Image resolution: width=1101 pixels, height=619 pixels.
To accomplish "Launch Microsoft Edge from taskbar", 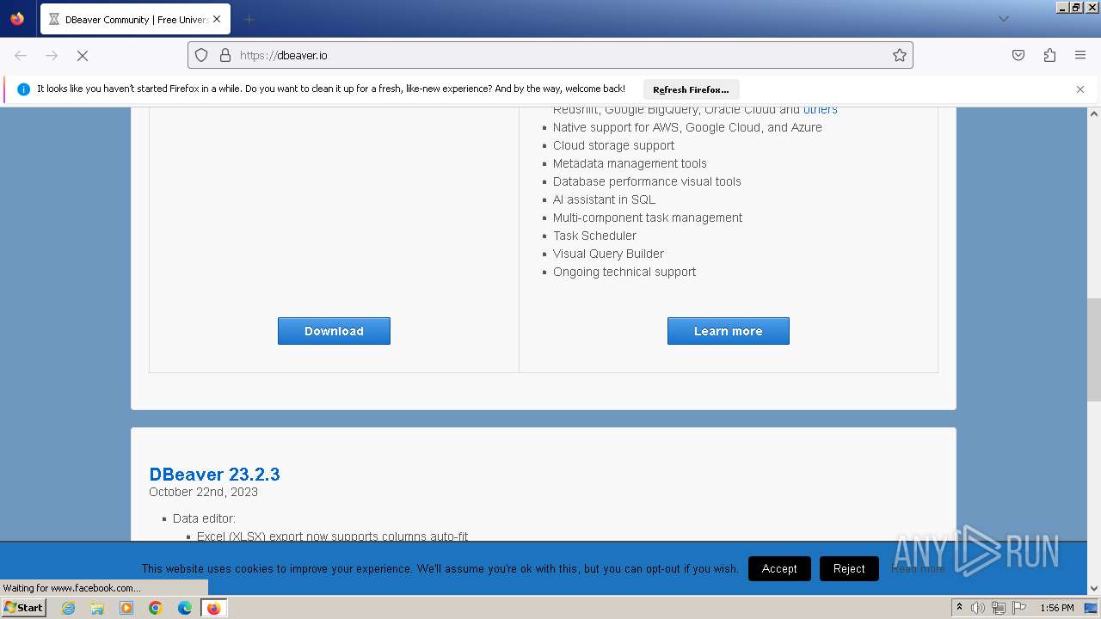I will point(185,608).
